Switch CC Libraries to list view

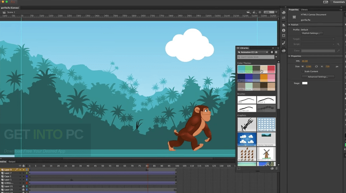point(276,52)
